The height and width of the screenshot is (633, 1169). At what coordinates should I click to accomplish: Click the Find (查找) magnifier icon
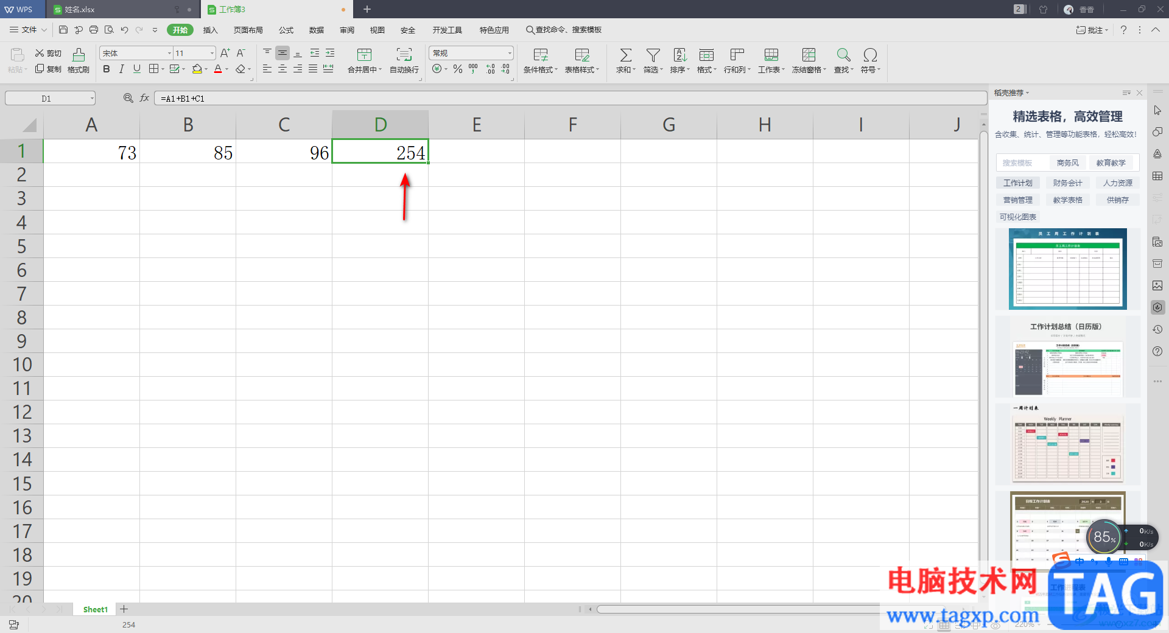[843, 55]
